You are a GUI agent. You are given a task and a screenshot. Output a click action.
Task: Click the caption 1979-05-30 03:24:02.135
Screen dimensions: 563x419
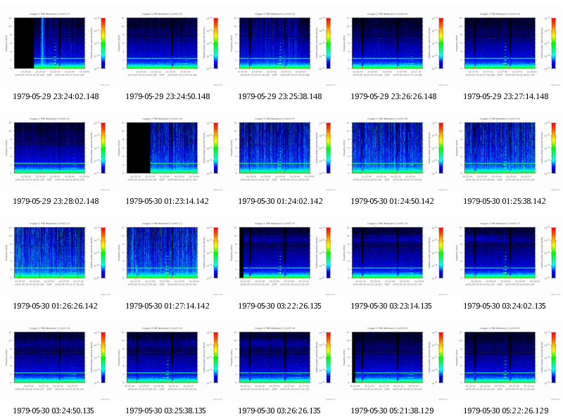point(505,306)
